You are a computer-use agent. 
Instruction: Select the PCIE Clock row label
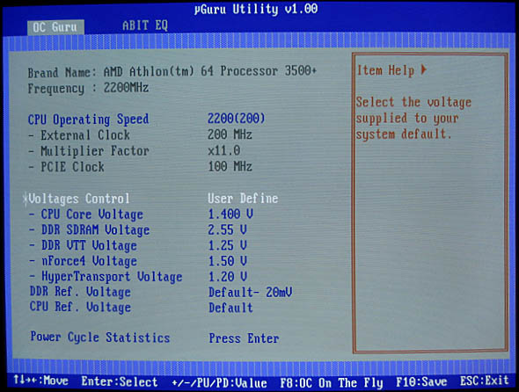tap(72, 167)
